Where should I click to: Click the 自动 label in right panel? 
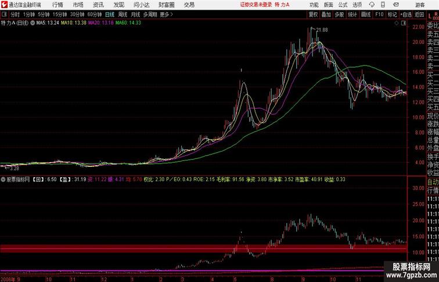tap(433, 182)
